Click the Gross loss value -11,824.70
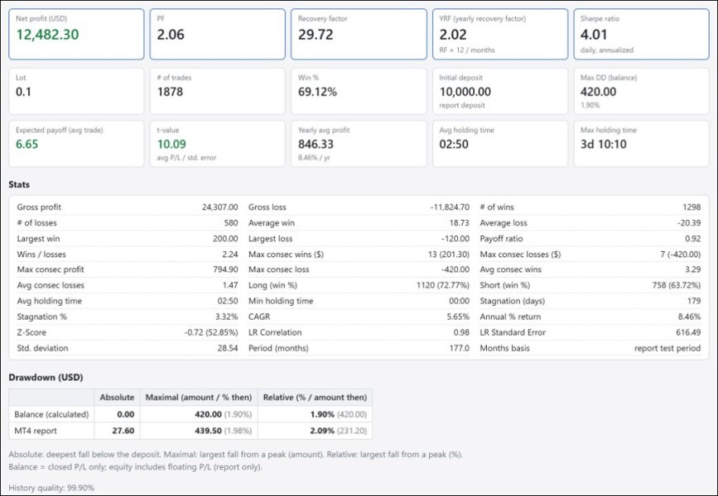The image size is (718, 496). 450,207
